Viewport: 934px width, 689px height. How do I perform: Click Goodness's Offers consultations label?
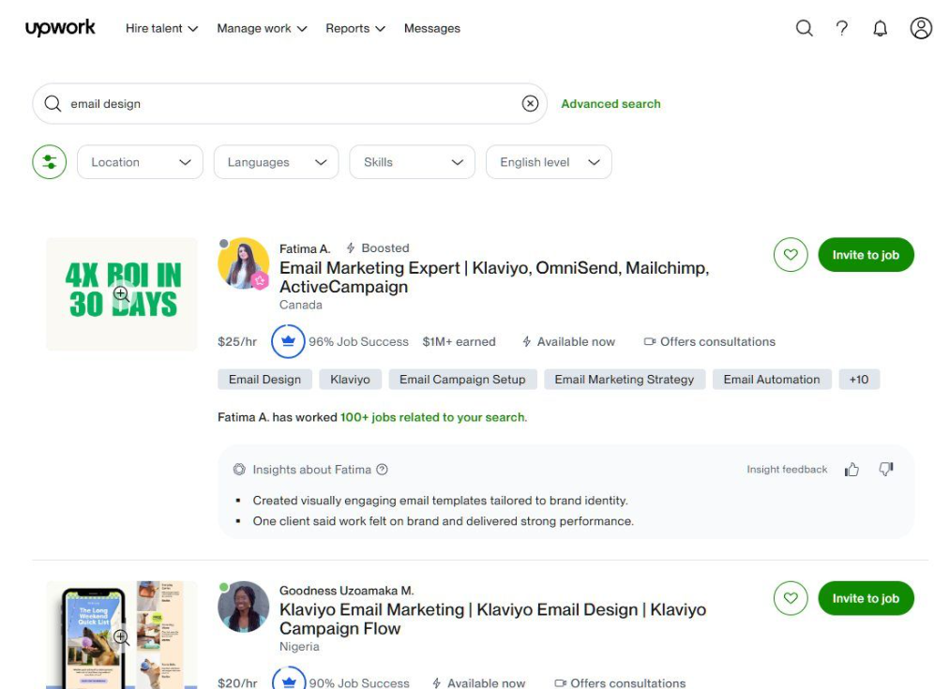[620, 682]
